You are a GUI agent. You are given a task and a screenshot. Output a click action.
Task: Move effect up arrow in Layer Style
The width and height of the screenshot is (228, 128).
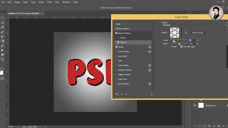coord(122,94)
